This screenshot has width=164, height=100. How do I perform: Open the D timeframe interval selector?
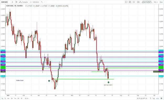tap(12, 2)
